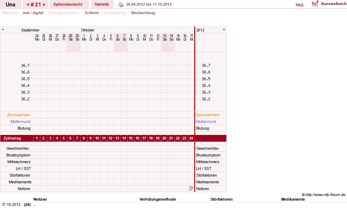Click the '(24)' cycle day in notes row

tap(28, 205)
